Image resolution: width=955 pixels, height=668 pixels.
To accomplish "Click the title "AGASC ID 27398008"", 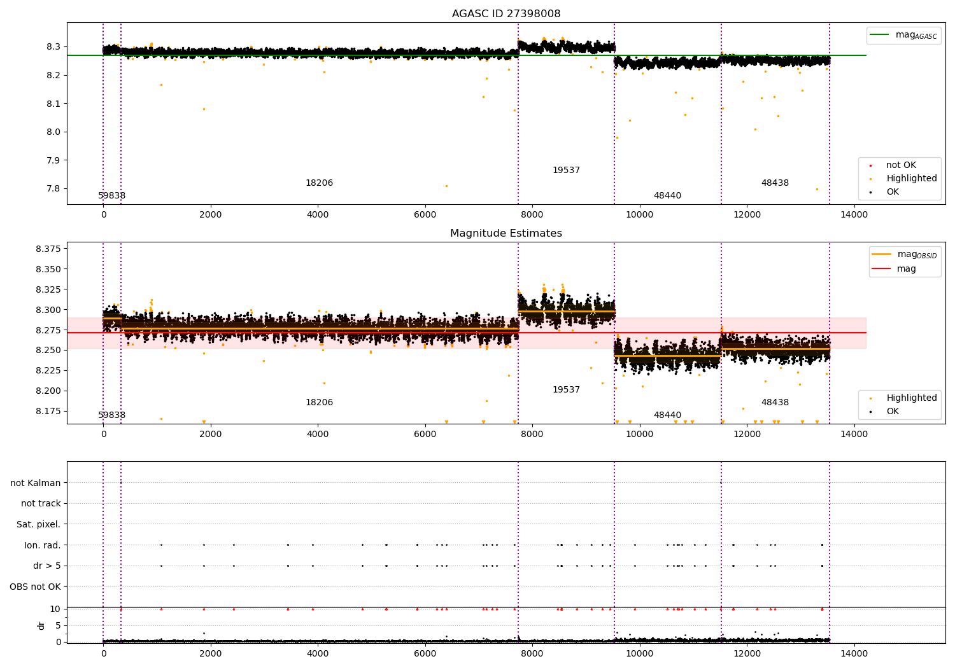I will point(506,14).
